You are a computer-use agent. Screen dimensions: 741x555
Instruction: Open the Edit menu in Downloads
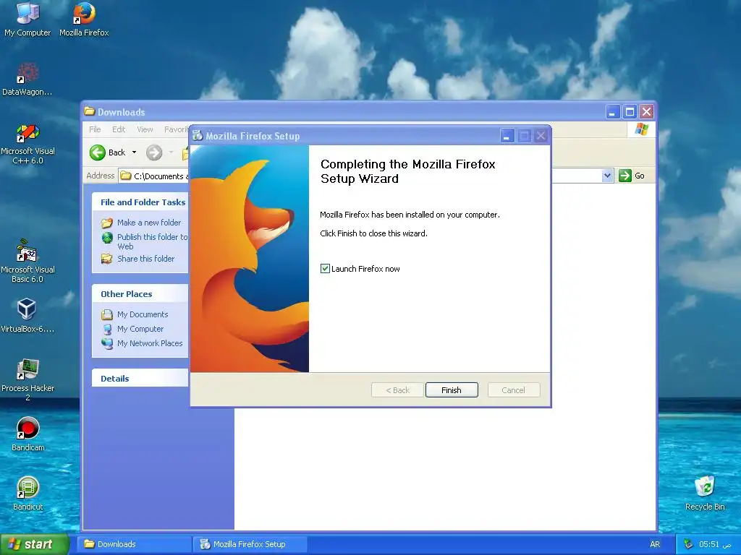[119, 129]
